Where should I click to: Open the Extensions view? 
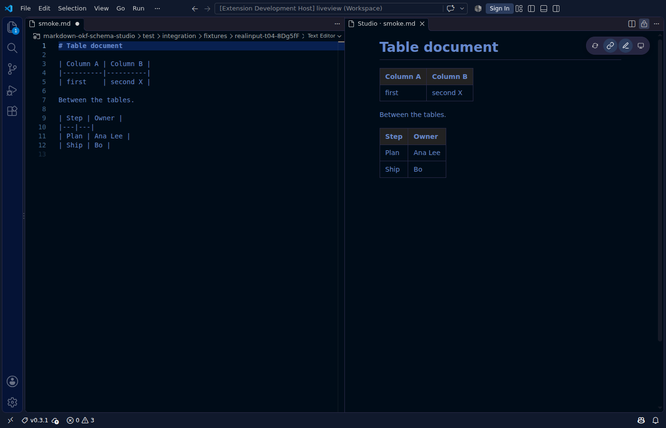point(12,111)
